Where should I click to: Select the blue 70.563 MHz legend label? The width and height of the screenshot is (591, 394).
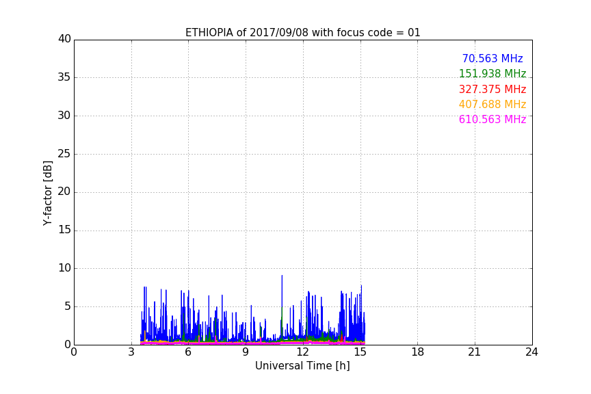coord(492,58)
